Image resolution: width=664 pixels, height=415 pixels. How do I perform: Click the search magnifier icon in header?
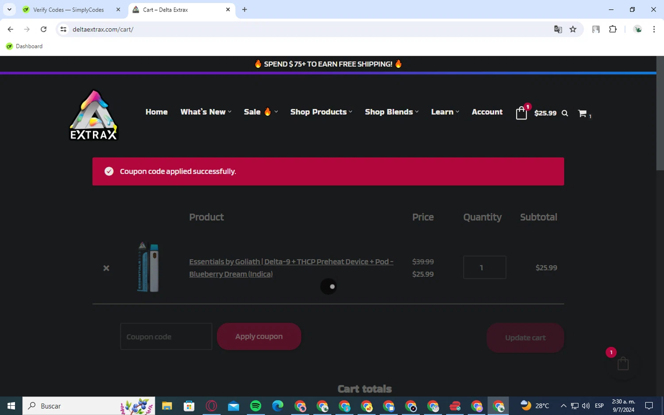[x=565, y=113]
